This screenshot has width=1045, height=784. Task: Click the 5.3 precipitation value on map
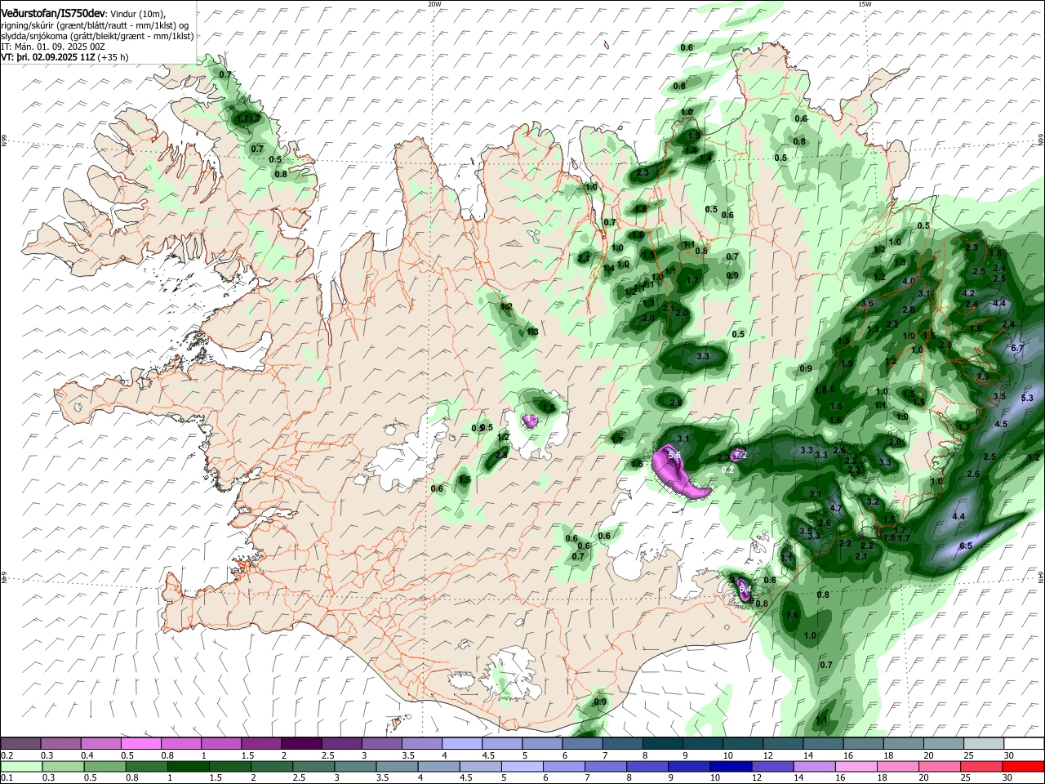tap(1027, 398)
